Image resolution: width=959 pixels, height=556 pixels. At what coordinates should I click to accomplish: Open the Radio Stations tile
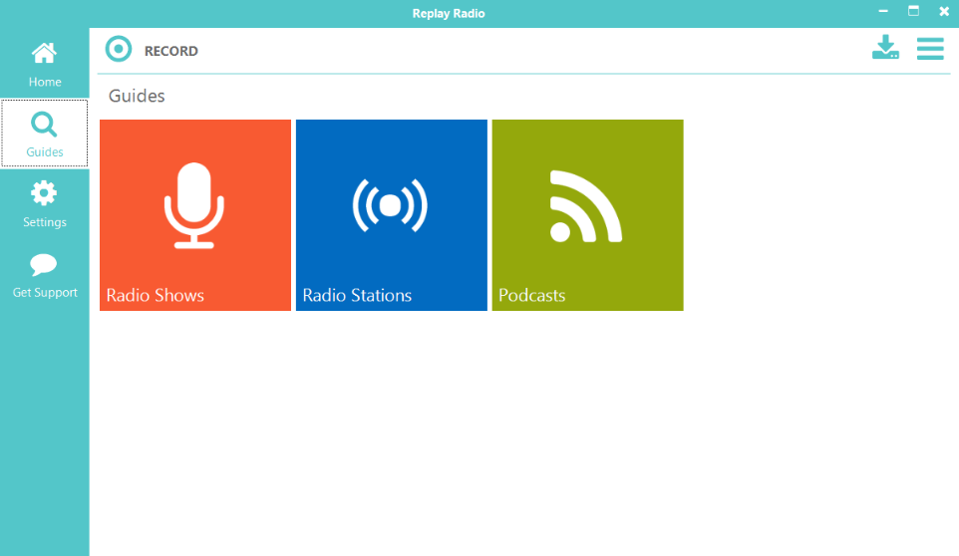pos(392,215)
